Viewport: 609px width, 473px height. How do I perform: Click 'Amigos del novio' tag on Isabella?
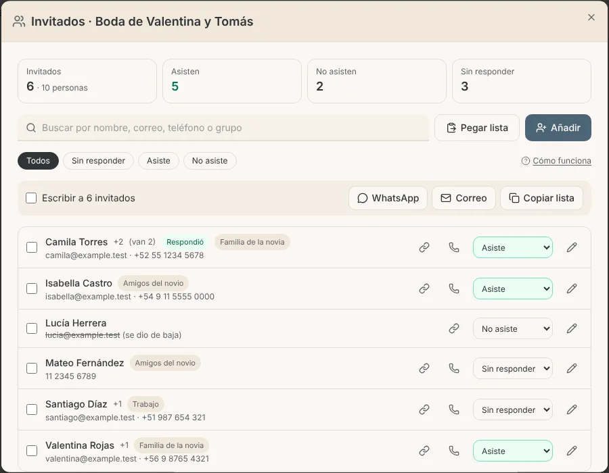click(x=154, y=283)
